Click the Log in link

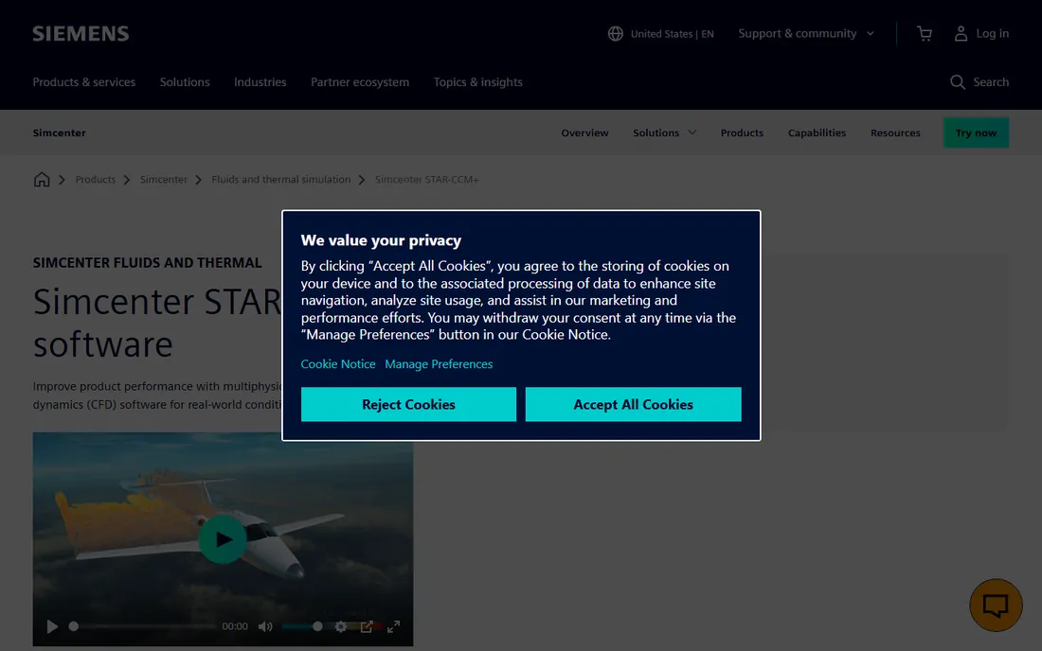pyautogui.click(x=992, y=33)
